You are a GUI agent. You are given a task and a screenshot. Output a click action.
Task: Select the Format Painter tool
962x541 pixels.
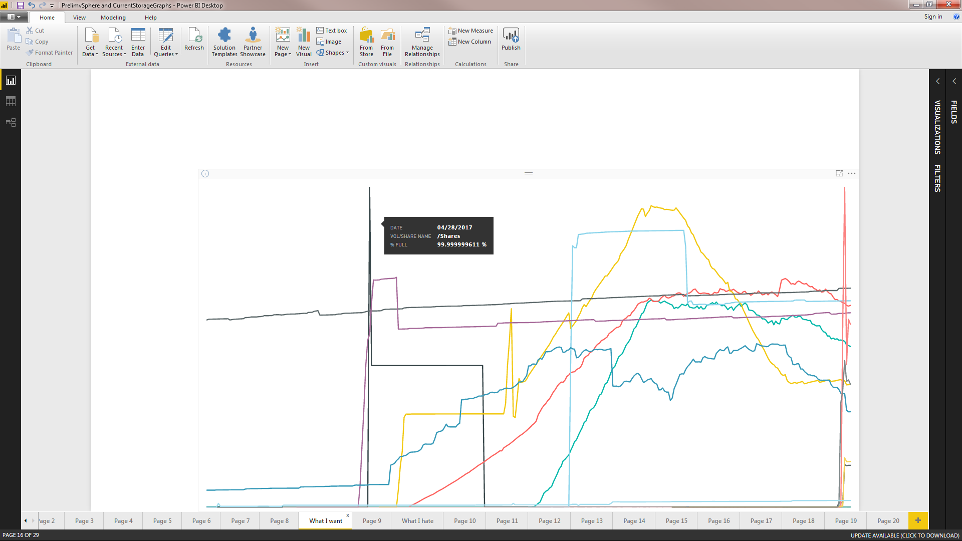pyautogui.click(x=50, y=53)
